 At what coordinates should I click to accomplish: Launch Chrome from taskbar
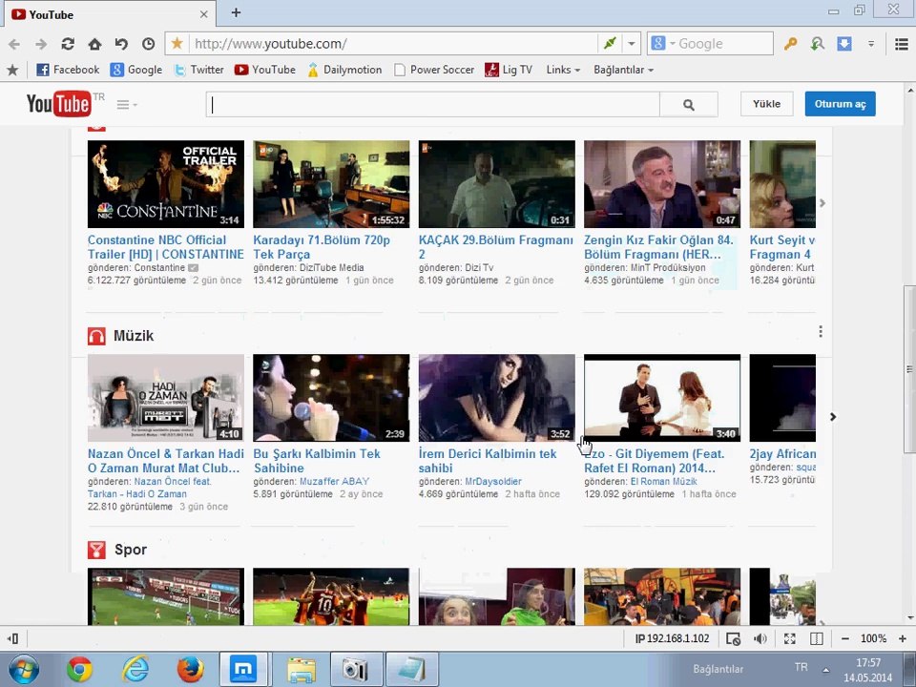pyautogui.click(x=79, y=670)
